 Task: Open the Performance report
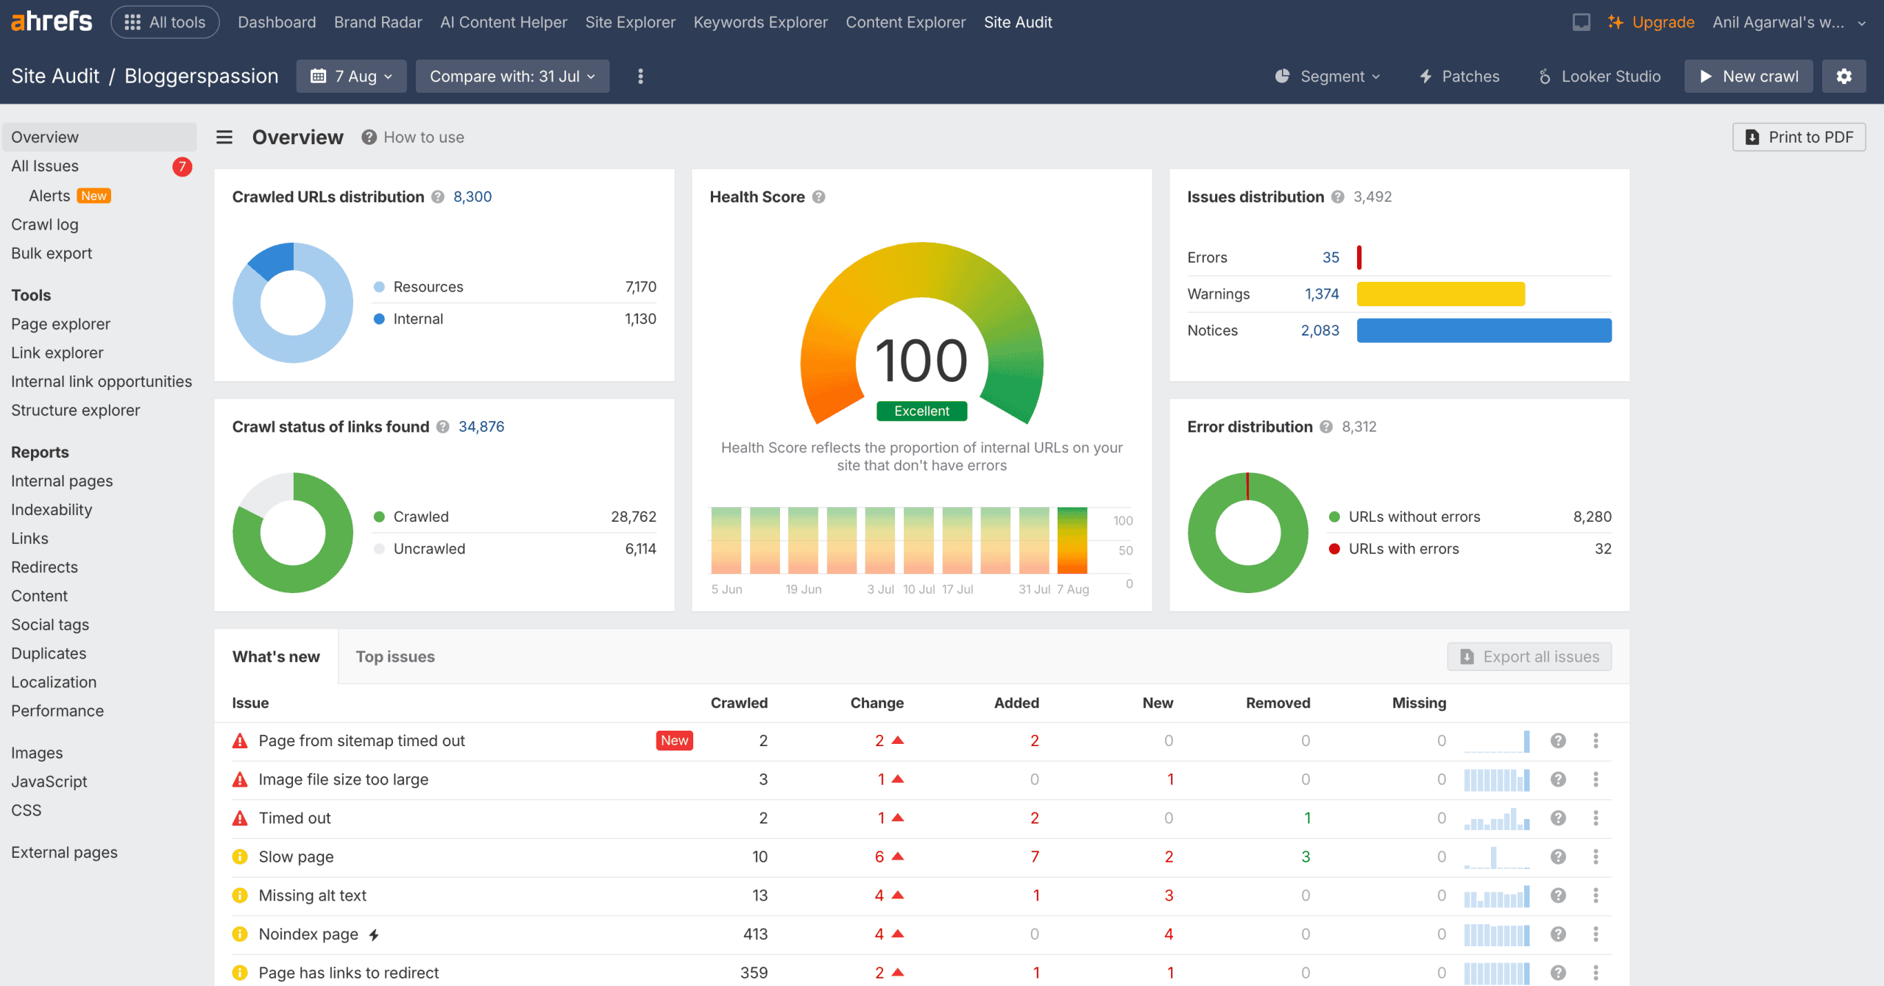tap(57, 711)
